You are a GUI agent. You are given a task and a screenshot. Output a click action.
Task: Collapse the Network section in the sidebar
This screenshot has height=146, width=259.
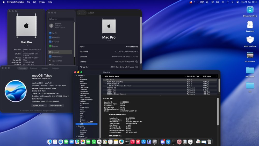(x=76, y=126)
